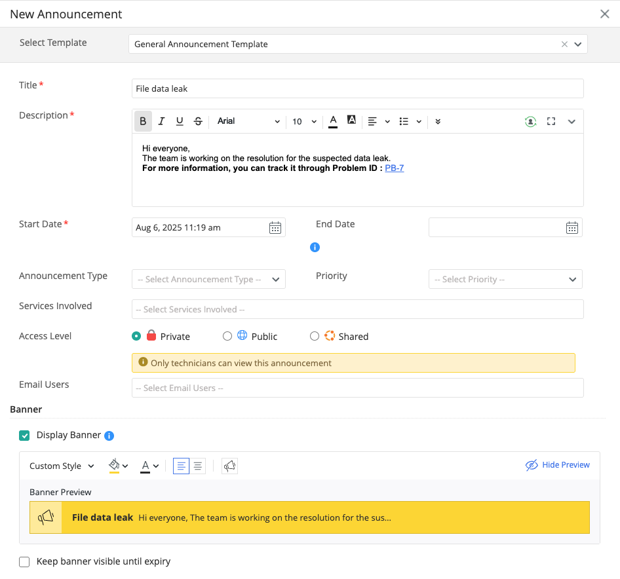Click the megaphone in the banner preview

(x=46, y=517)
